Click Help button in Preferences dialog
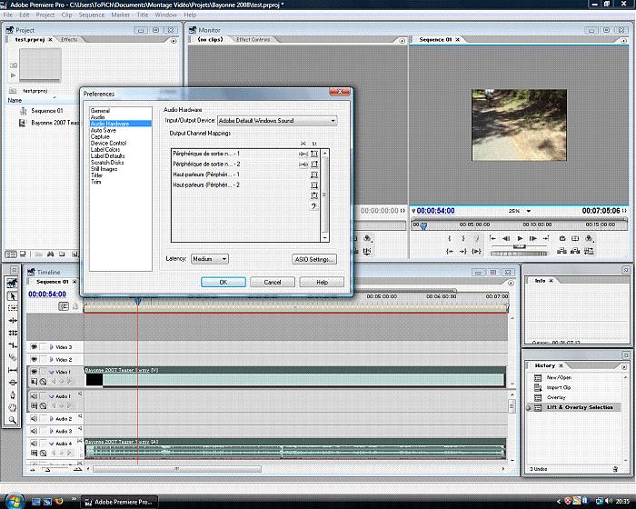 (x=322, y=282)
